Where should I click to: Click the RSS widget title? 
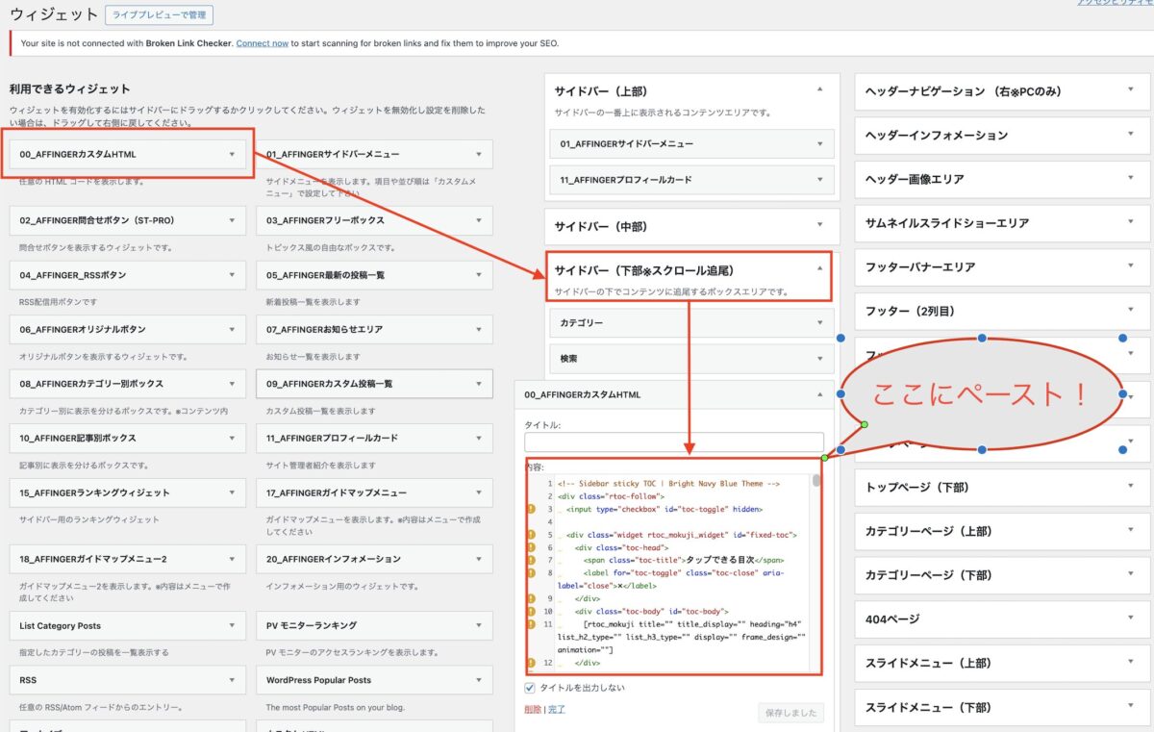point(28,680)
